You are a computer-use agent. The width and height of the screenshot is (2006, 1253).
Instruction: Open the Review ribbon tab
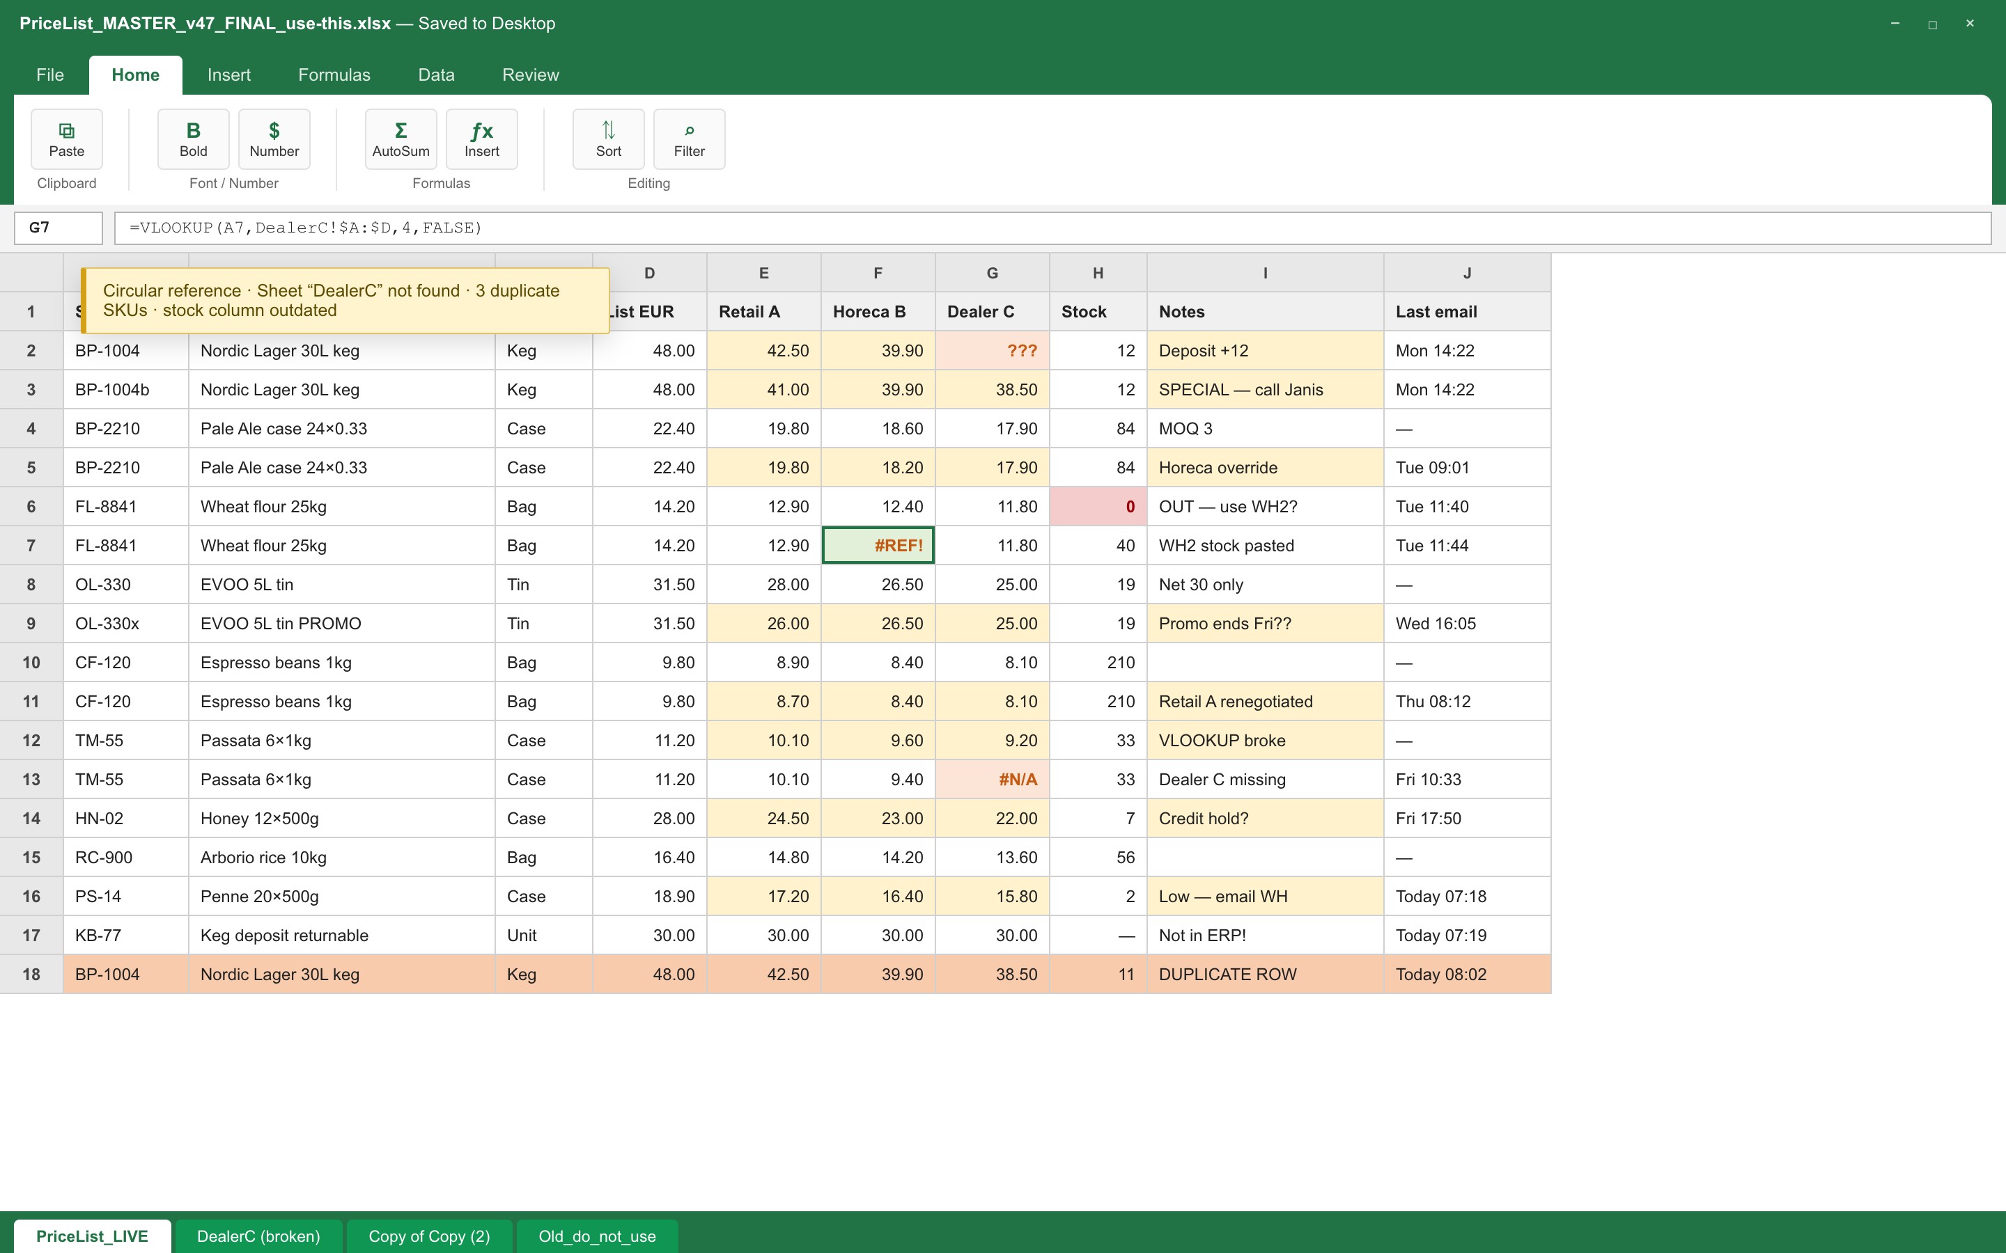click(531, 74)
